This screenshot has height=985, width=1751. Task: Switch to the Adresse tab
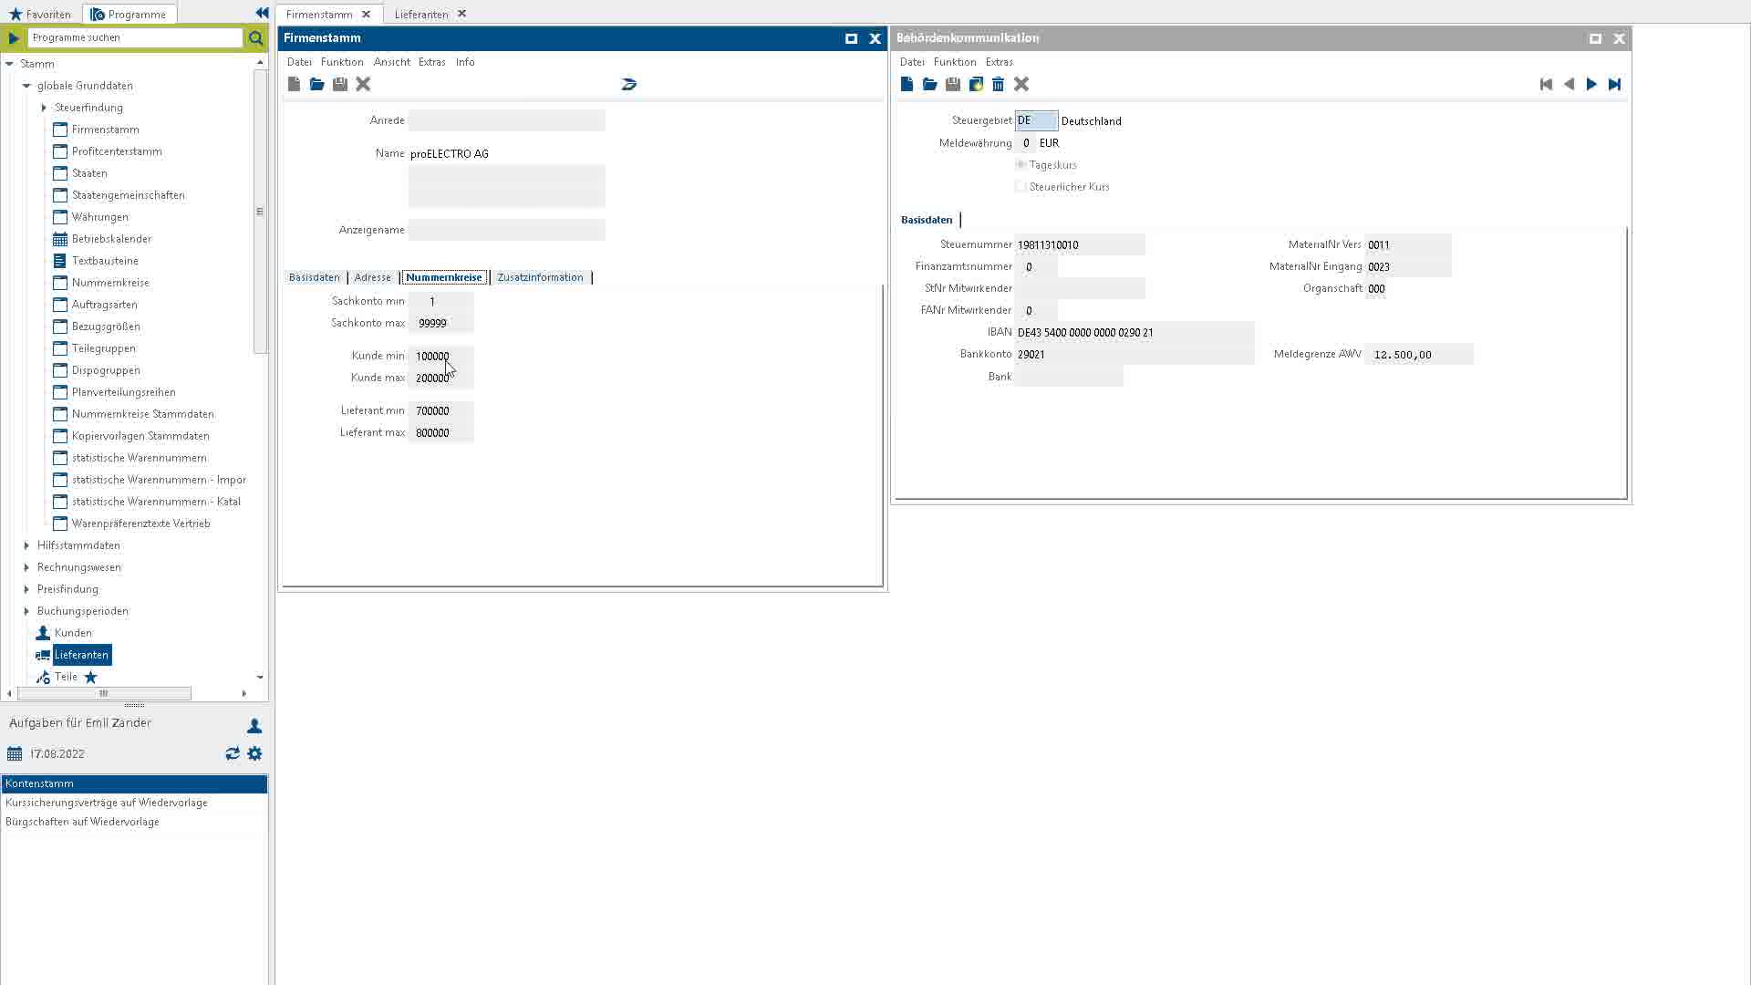[372, 277]
